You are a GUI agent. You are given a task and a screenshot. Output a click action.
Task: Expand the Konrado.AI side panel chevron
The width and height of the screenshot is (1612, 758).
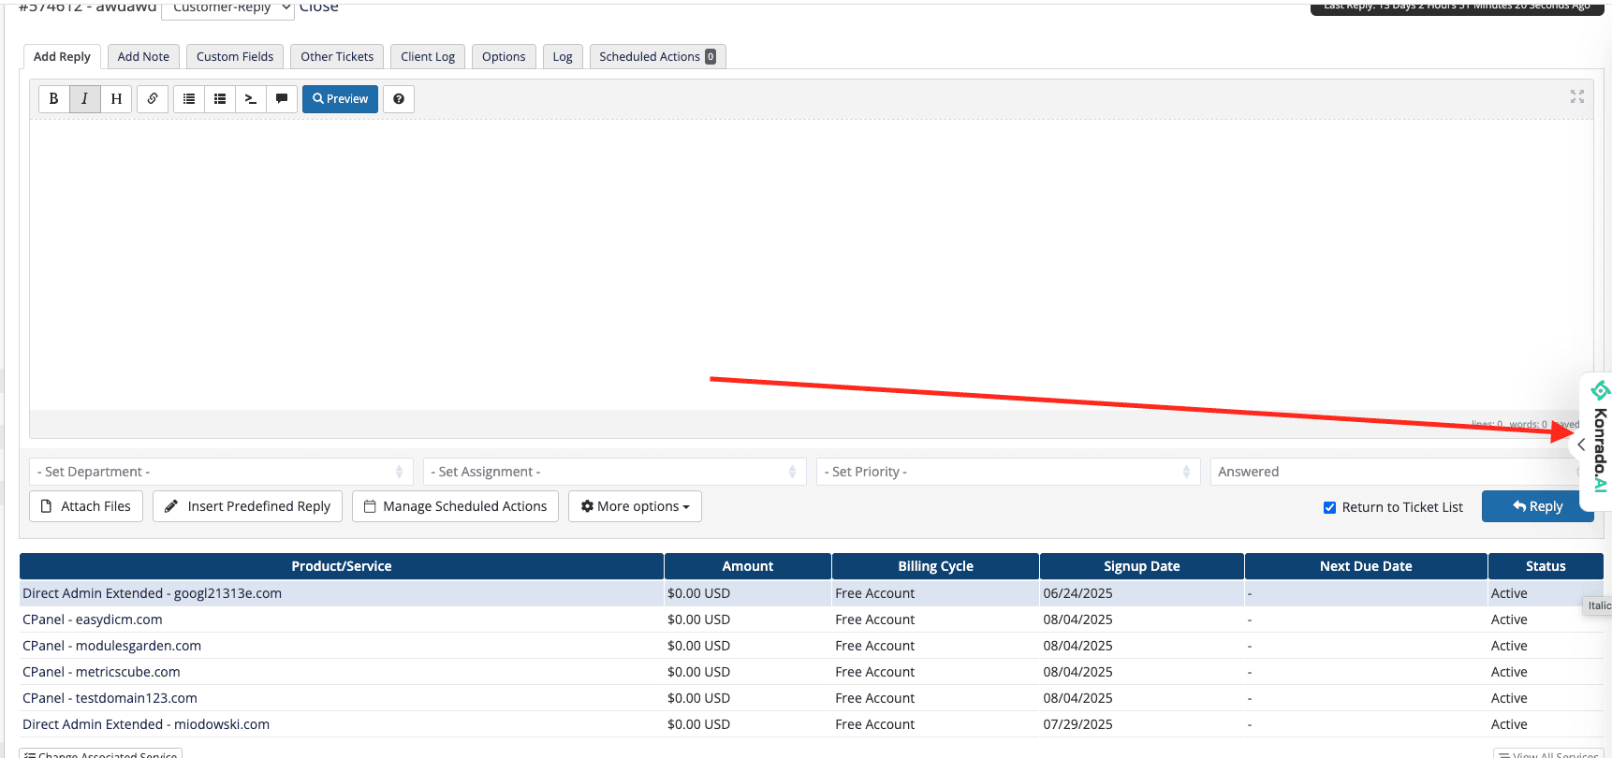click(1581, 445)
